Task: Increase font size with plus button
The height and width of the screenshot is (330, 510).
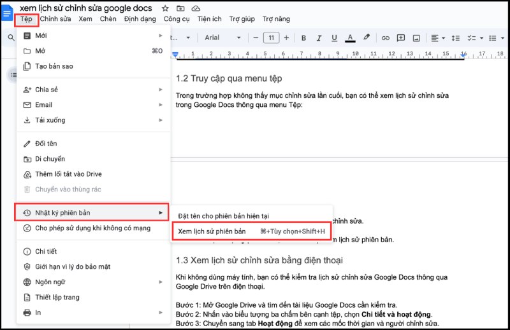Action: 286,38
